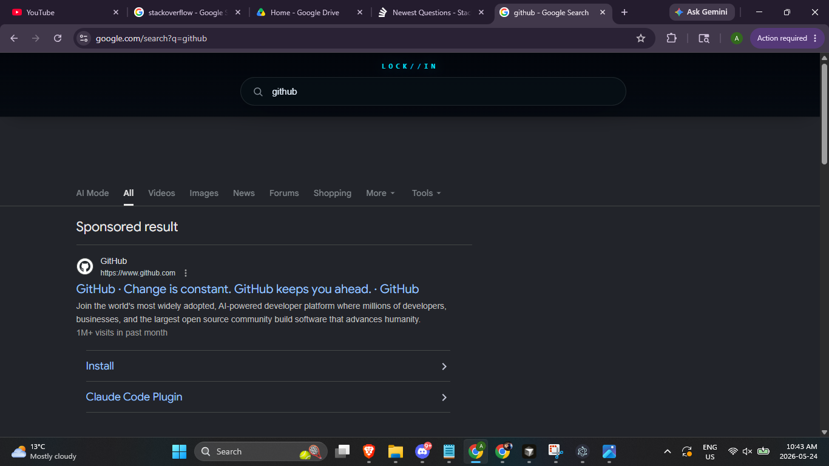
Task: Close the YouTube tab
Action: tap(116, 12)
